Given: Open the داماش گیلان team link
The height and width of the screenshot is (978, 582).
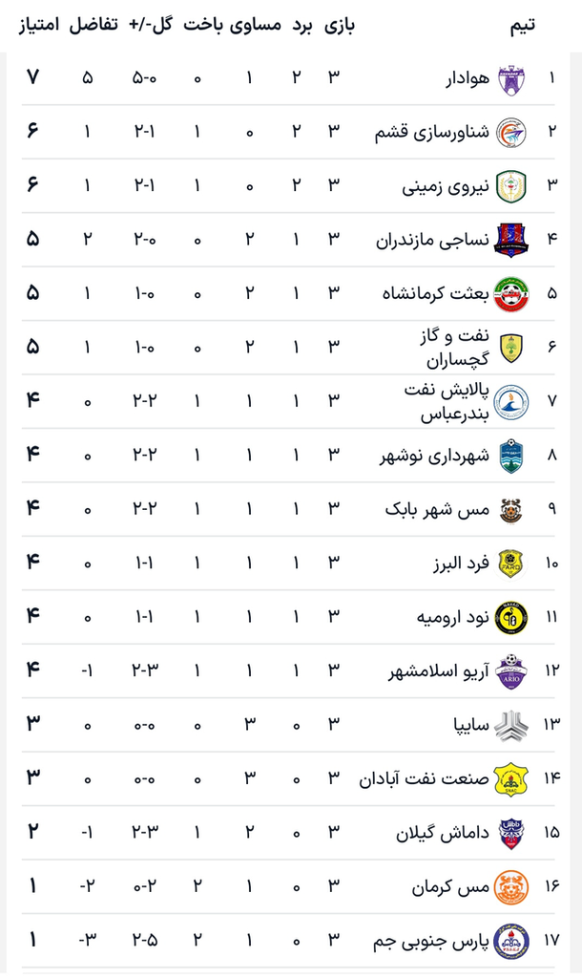Looking at the screenshot, I should point(443,833).
